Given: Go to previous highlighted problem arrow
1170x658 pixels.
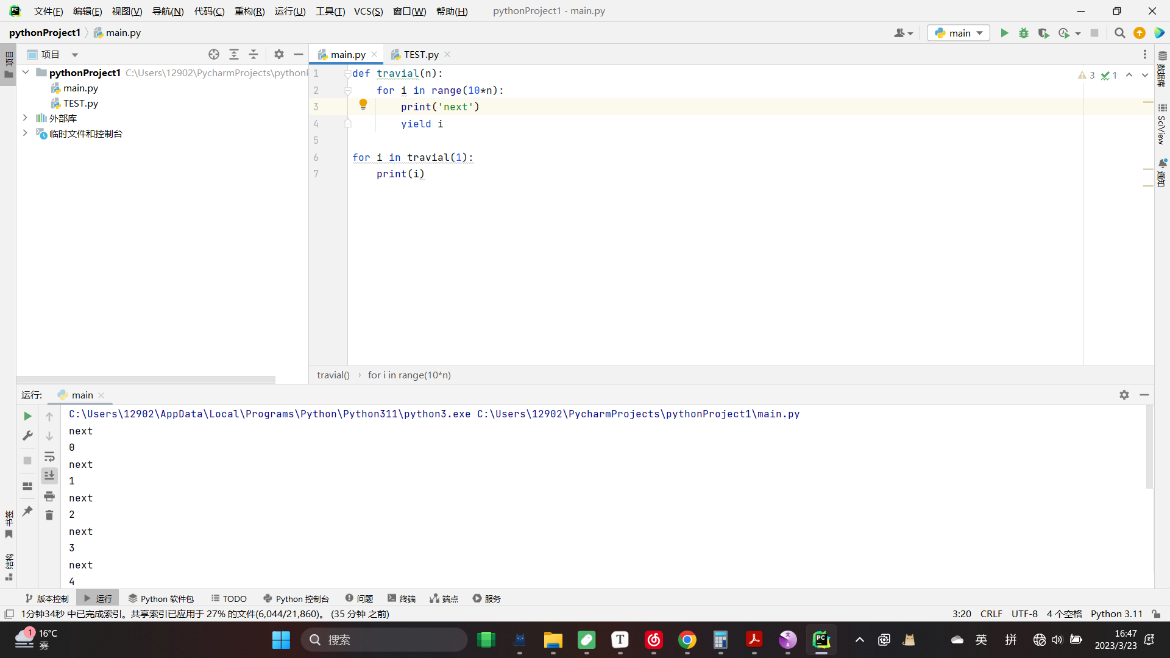Looking at the screenshot, I should (1129, 75).
